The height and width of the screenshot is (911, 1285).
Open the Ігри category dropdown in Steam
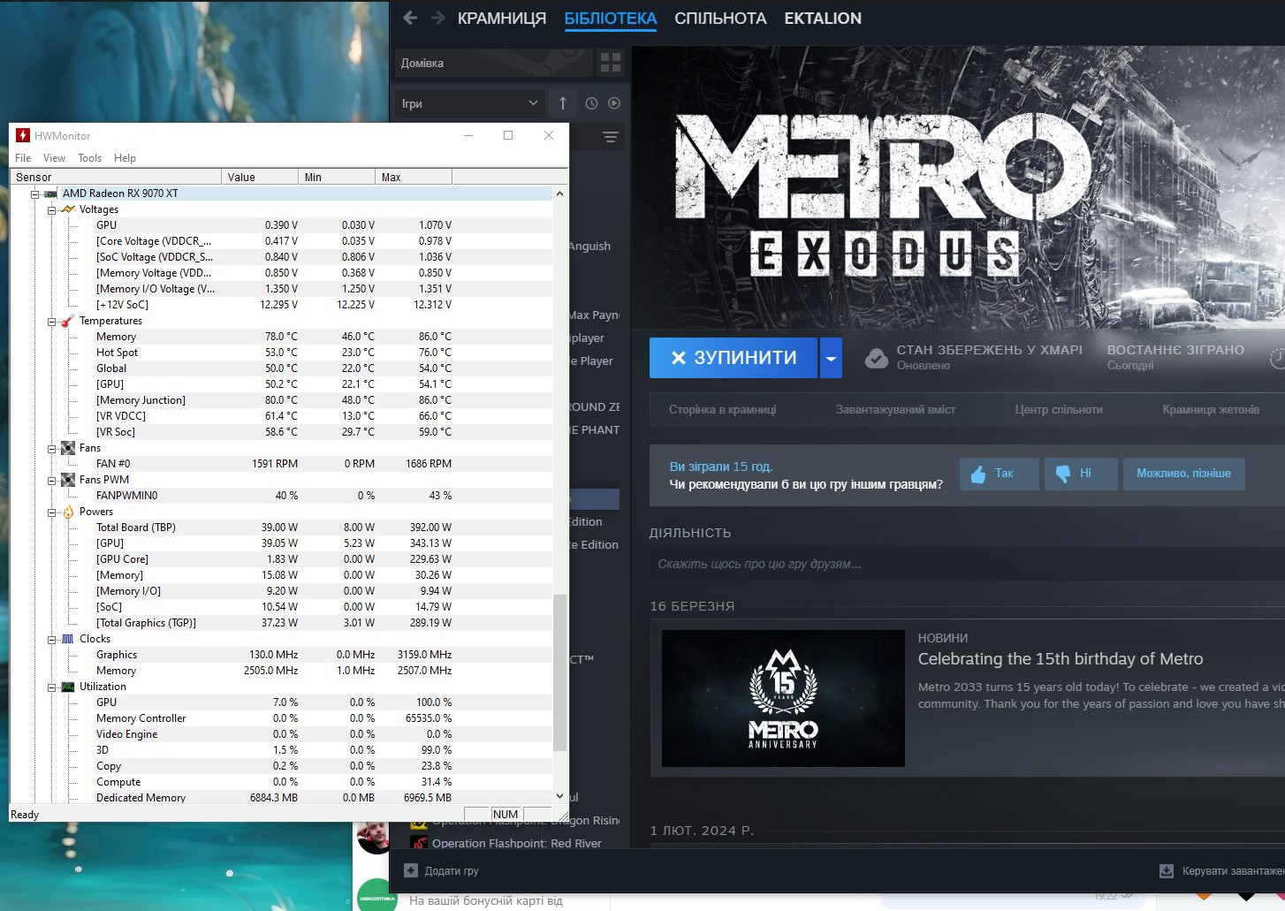tap(468, 103)
